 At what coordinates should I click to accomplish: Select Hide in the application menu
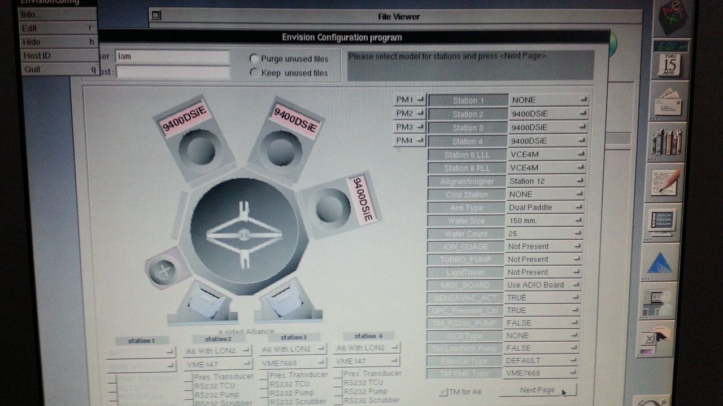(56, 42)
